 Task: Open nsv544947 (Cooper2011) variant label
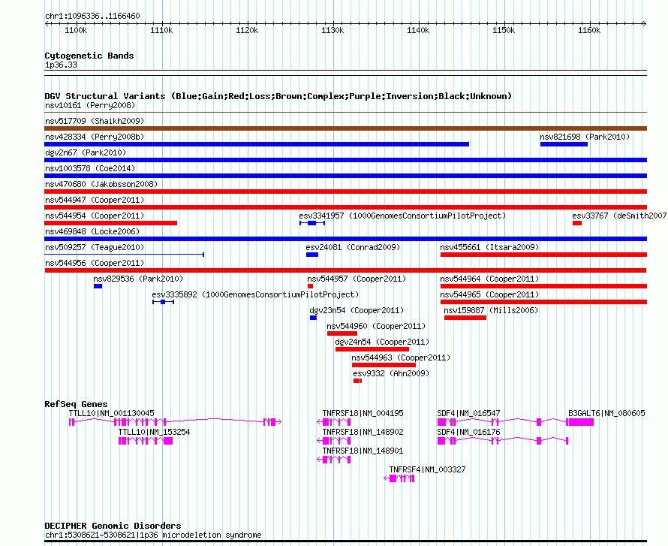(95, 200)
